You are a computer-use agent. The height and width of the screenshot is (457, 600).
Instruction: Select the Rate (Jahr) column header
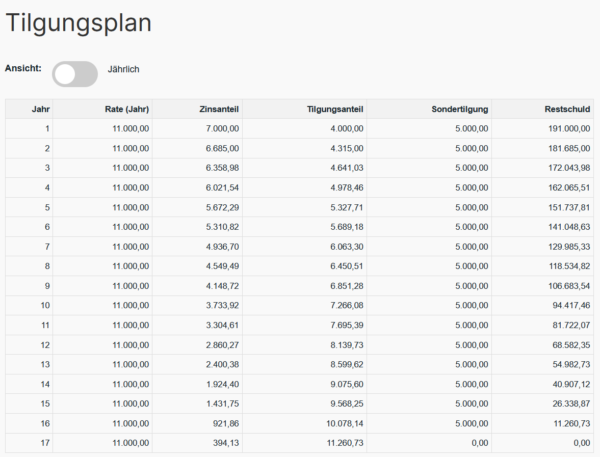126,109
